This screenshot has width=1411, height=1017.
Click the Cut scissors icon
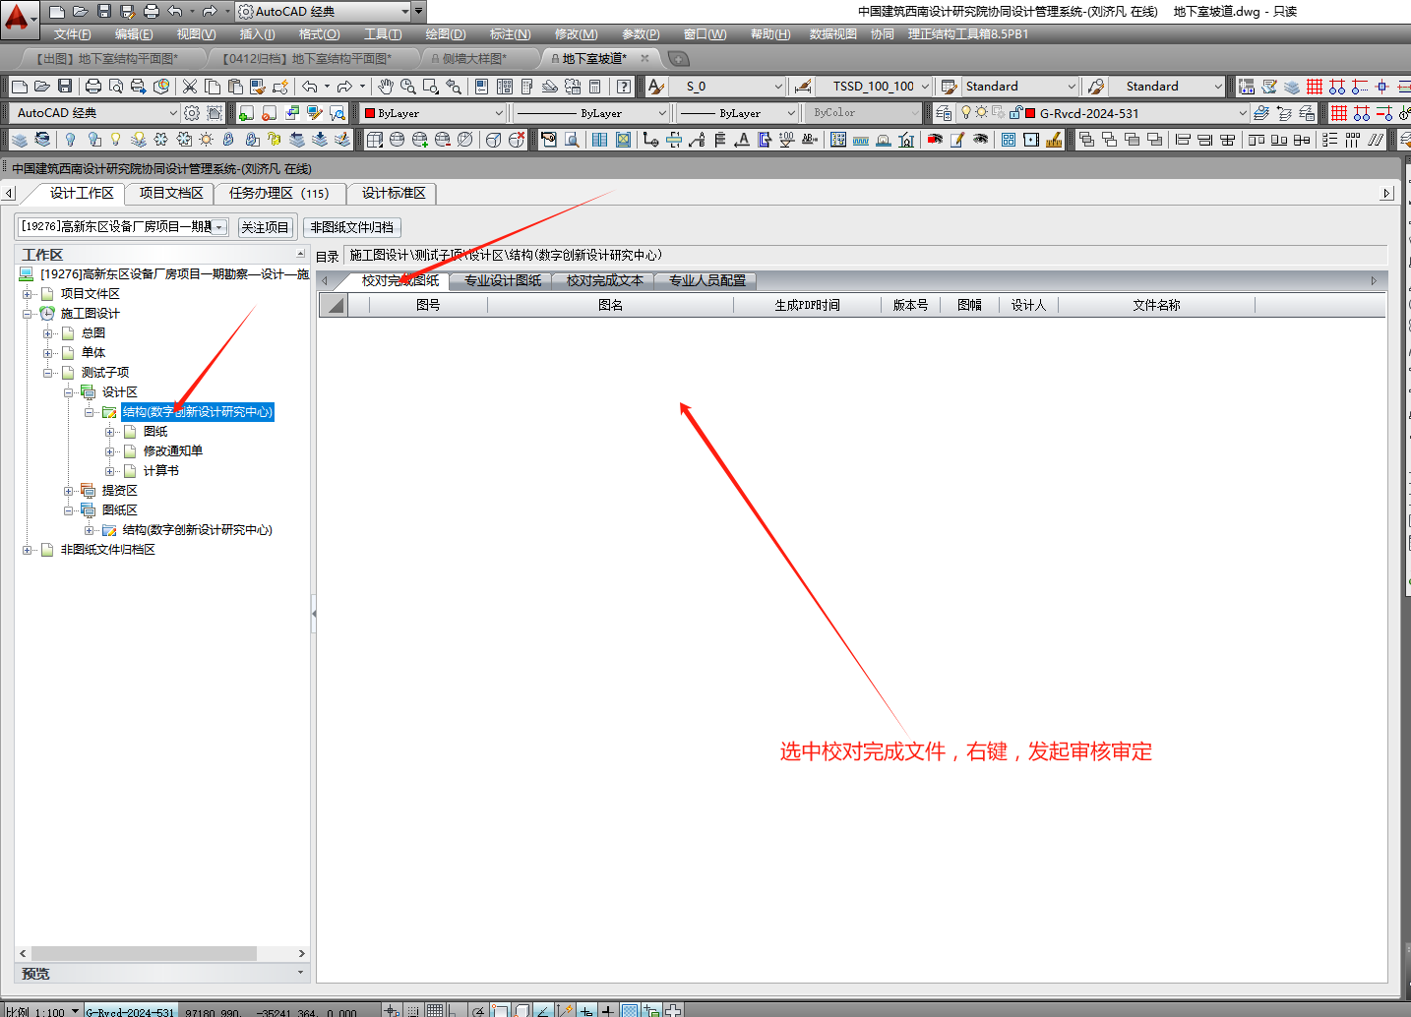tap(190, 87)
